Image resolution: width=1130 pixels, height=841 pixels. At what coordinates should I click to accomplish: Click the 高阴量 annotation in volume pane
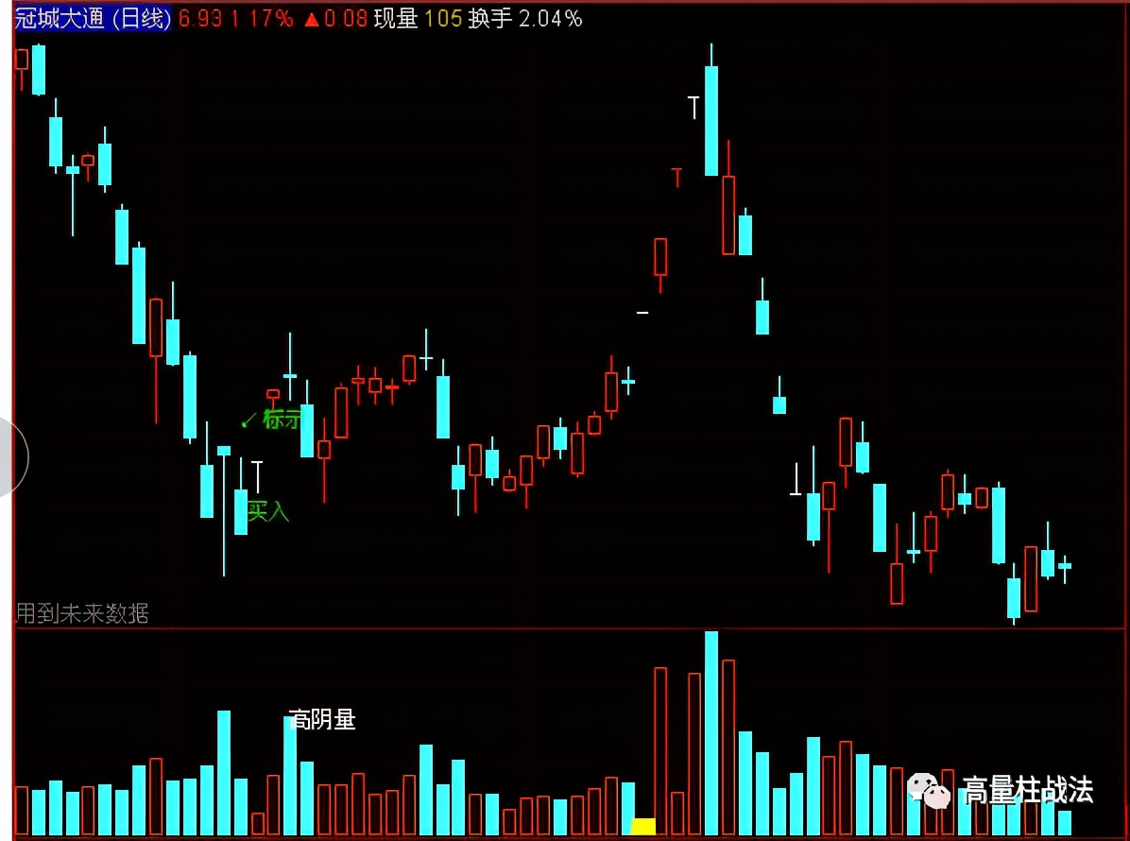click(322, 718)
